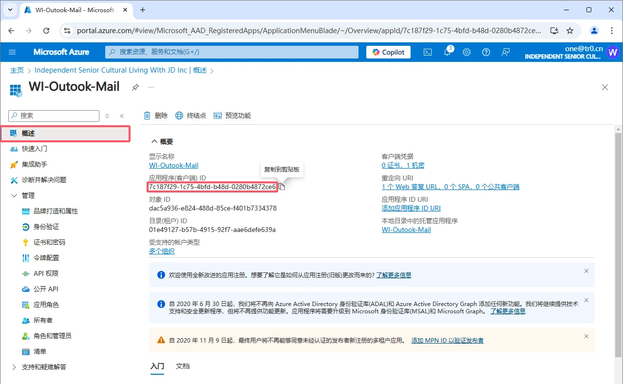Select 概述 in the left menu

65,134
